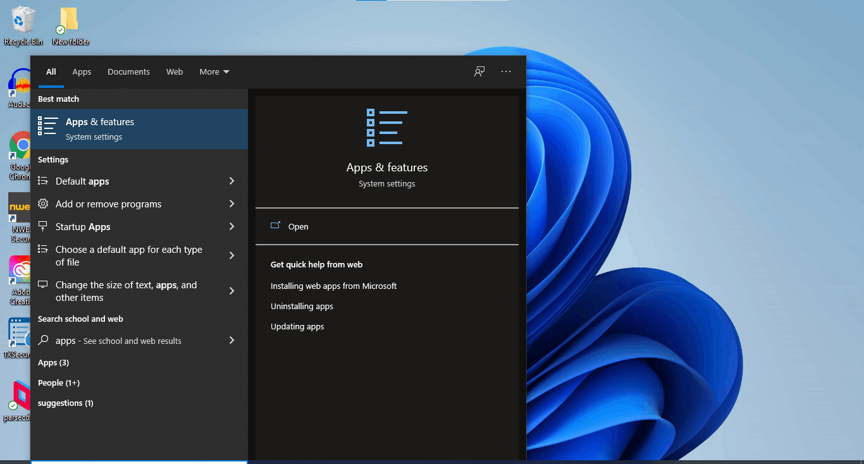
Task: Click the display icon beside Change the size of text
Action: [43, 284]
